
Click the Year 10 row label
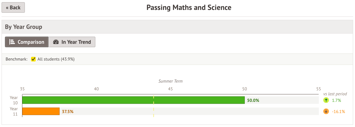[x=14, y=100]
